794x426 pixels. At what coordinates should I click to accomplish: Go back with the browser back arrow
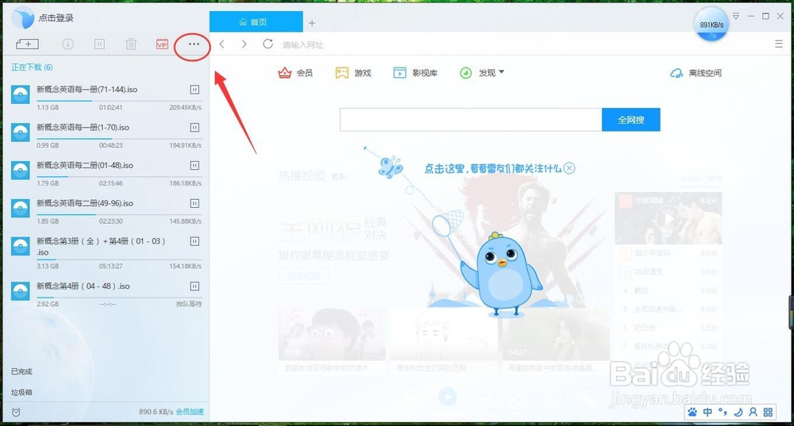pos(222,44)
